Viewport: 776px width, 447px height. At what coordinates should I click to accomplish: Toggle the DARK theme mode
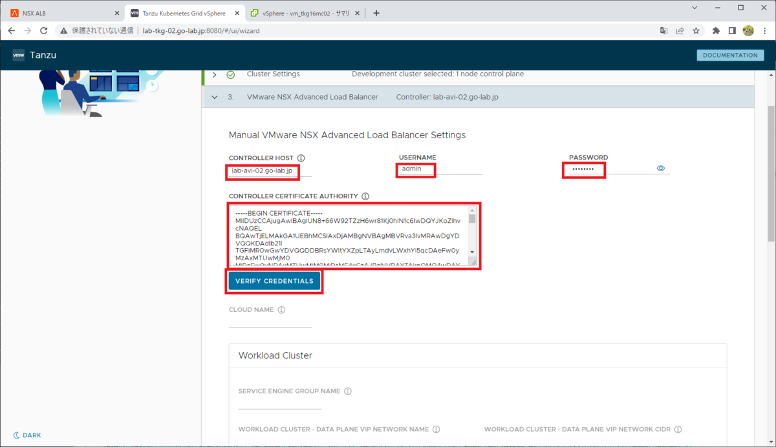coord(27,435)
